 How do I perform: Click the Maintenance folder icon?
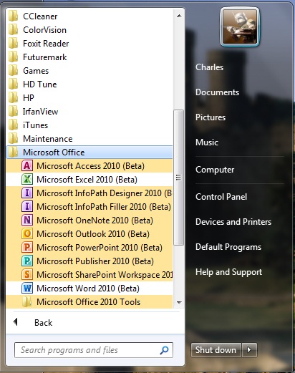click(14, 139)
